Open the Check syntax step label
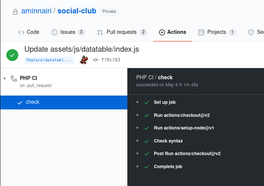264x186 pixels. 168,141
